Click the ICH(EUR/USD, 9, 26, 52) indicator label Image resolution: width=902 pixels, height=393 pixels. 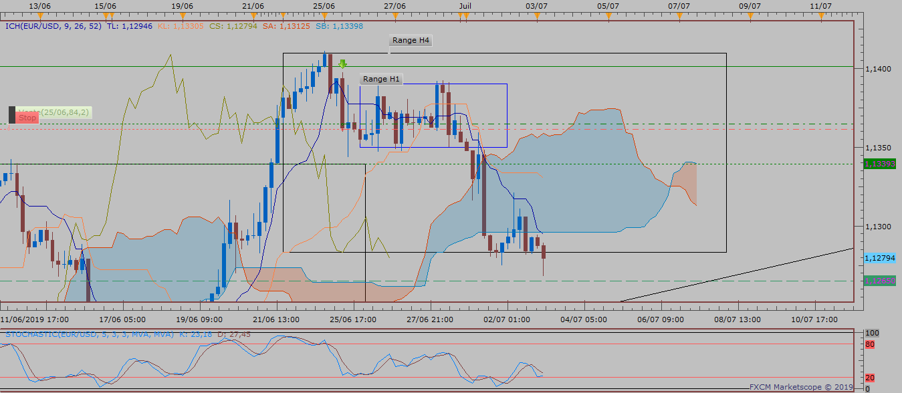click(x=53, y=27)
